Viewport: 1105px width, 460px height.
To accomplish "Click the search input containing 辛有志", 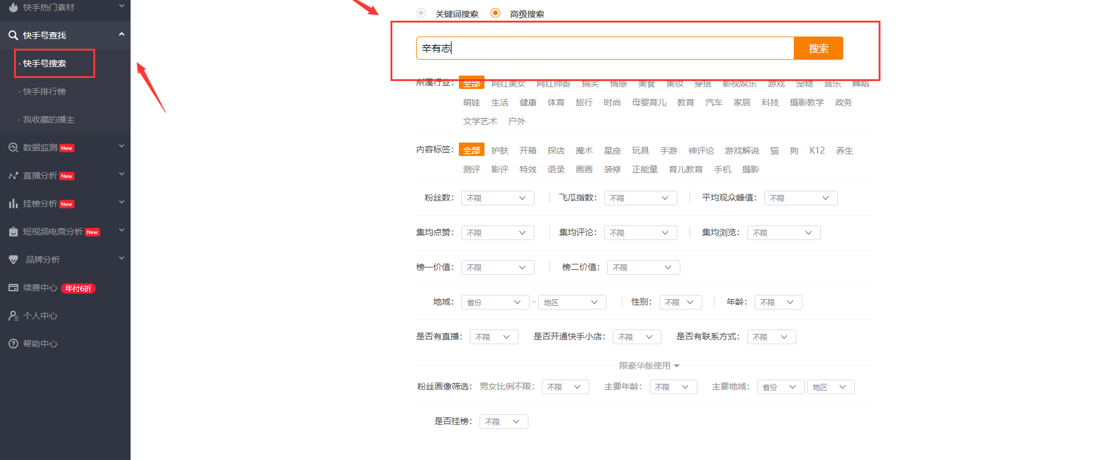I will (605, 48).
